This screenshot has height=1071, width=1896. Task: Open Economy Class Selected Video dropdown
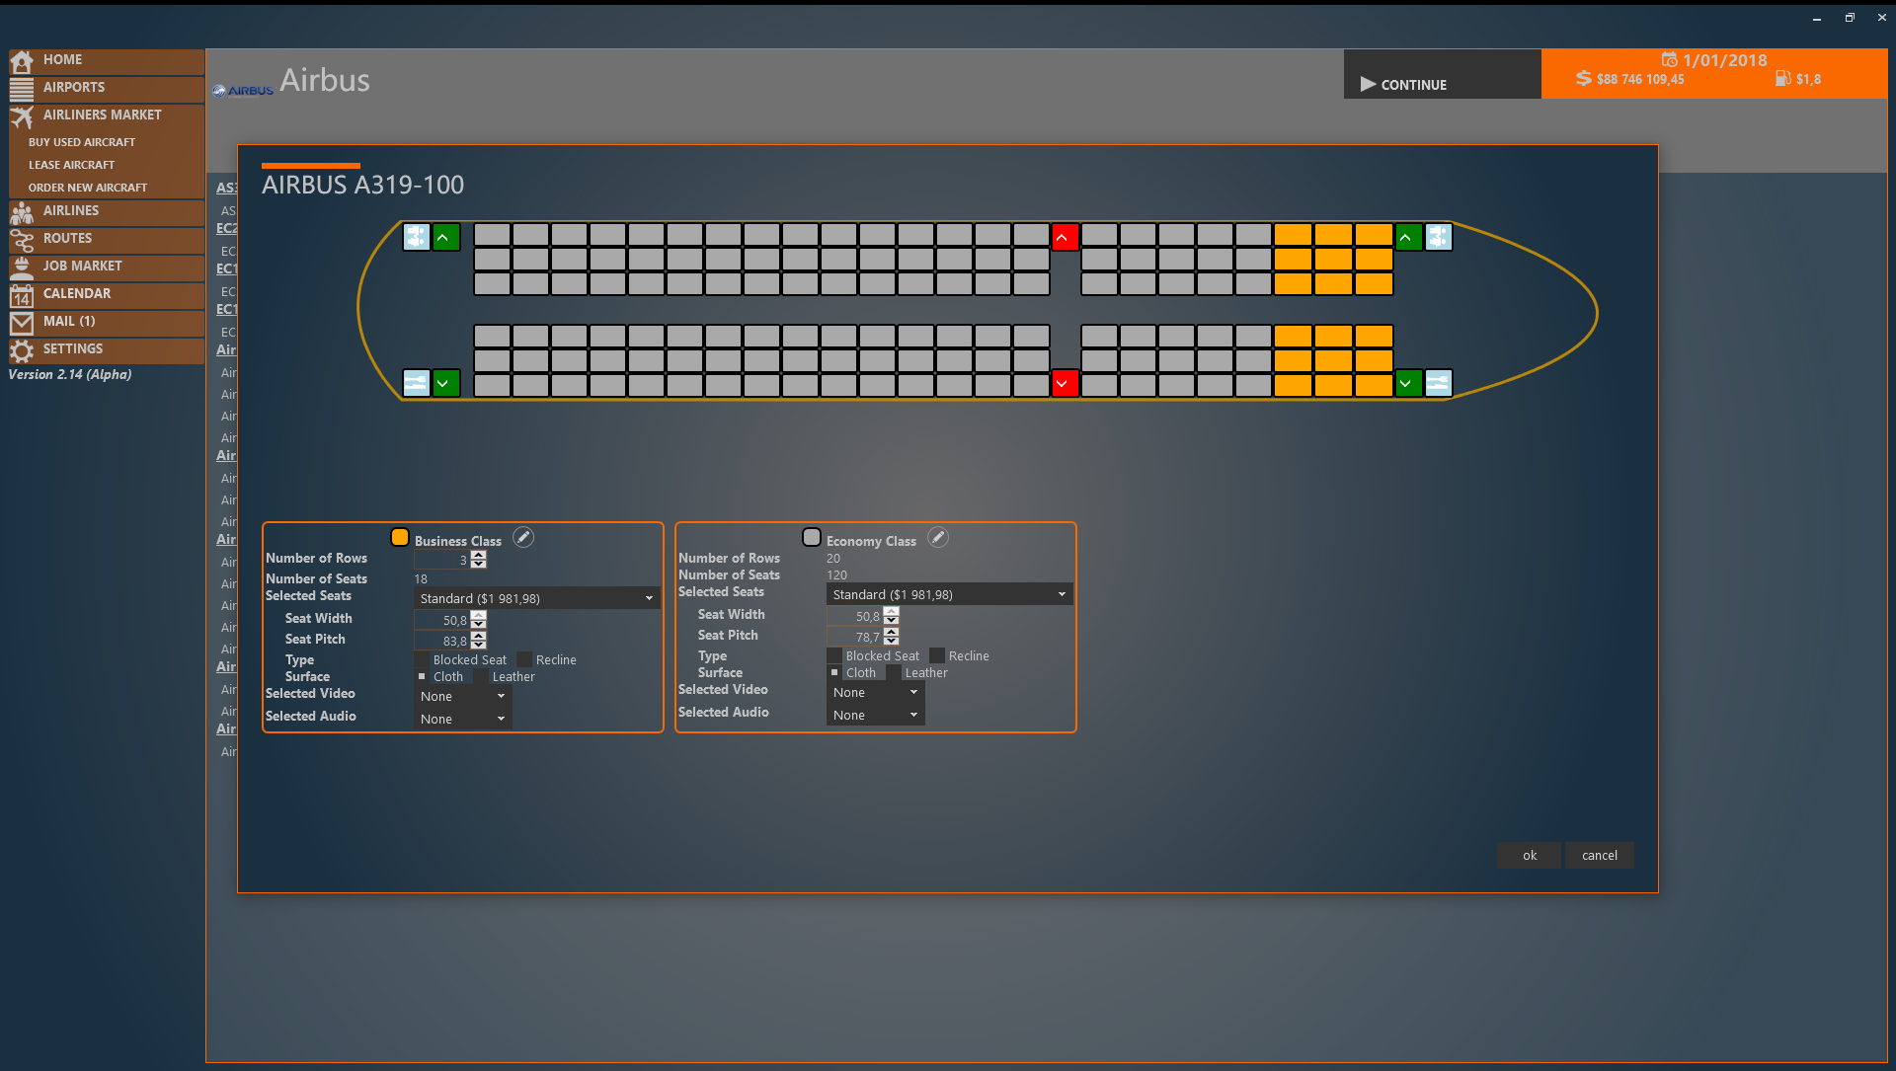tap(875, 692)
